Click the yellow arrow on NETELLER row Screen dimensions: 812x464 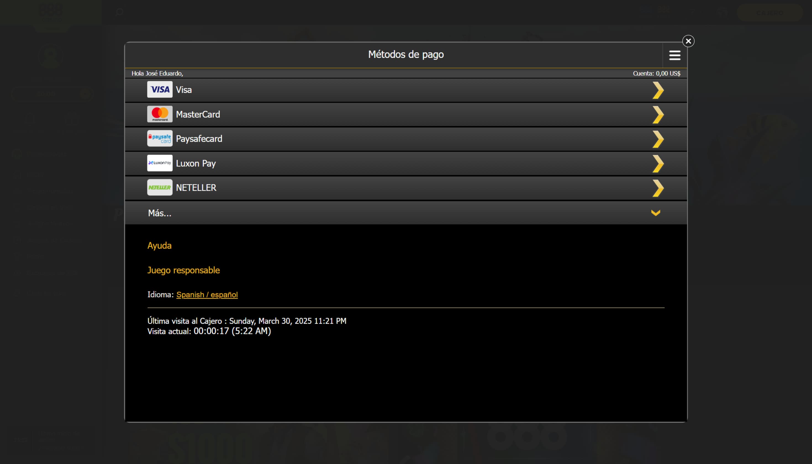[658, 188]
